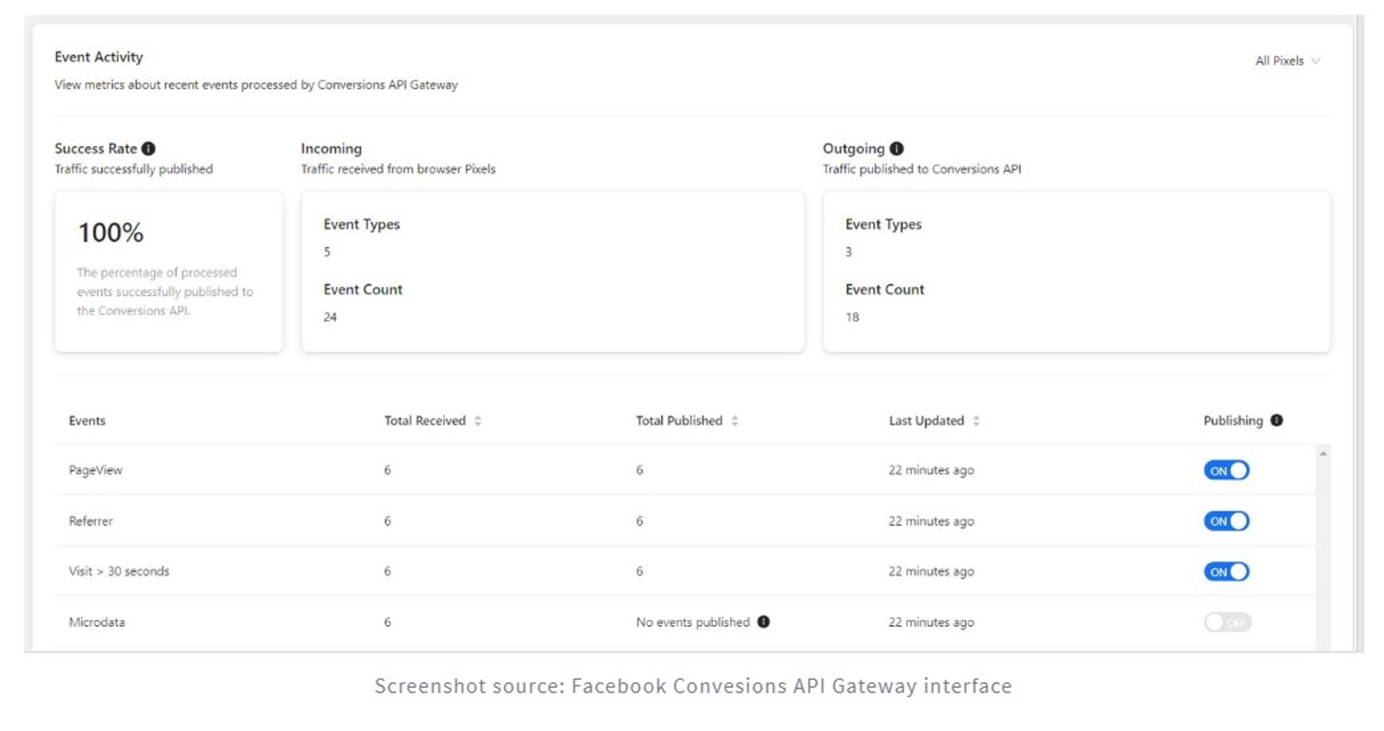1384x731 pixels.
Task: Sort by Last Updated column arrows
Action: 975,421
